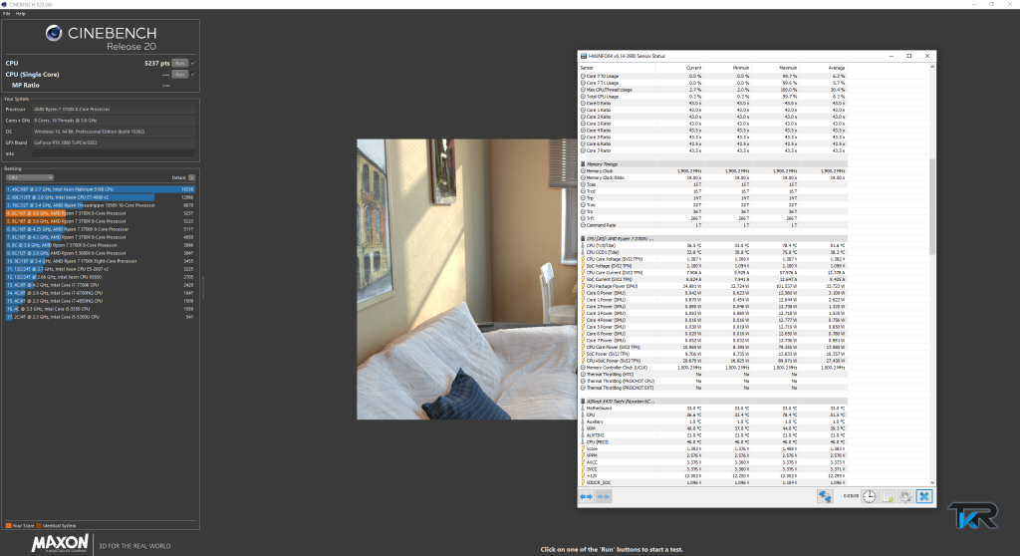
Task: Select the Ryzen 7 1700X Eight-Core ranking row
Action: coord(101,261)
